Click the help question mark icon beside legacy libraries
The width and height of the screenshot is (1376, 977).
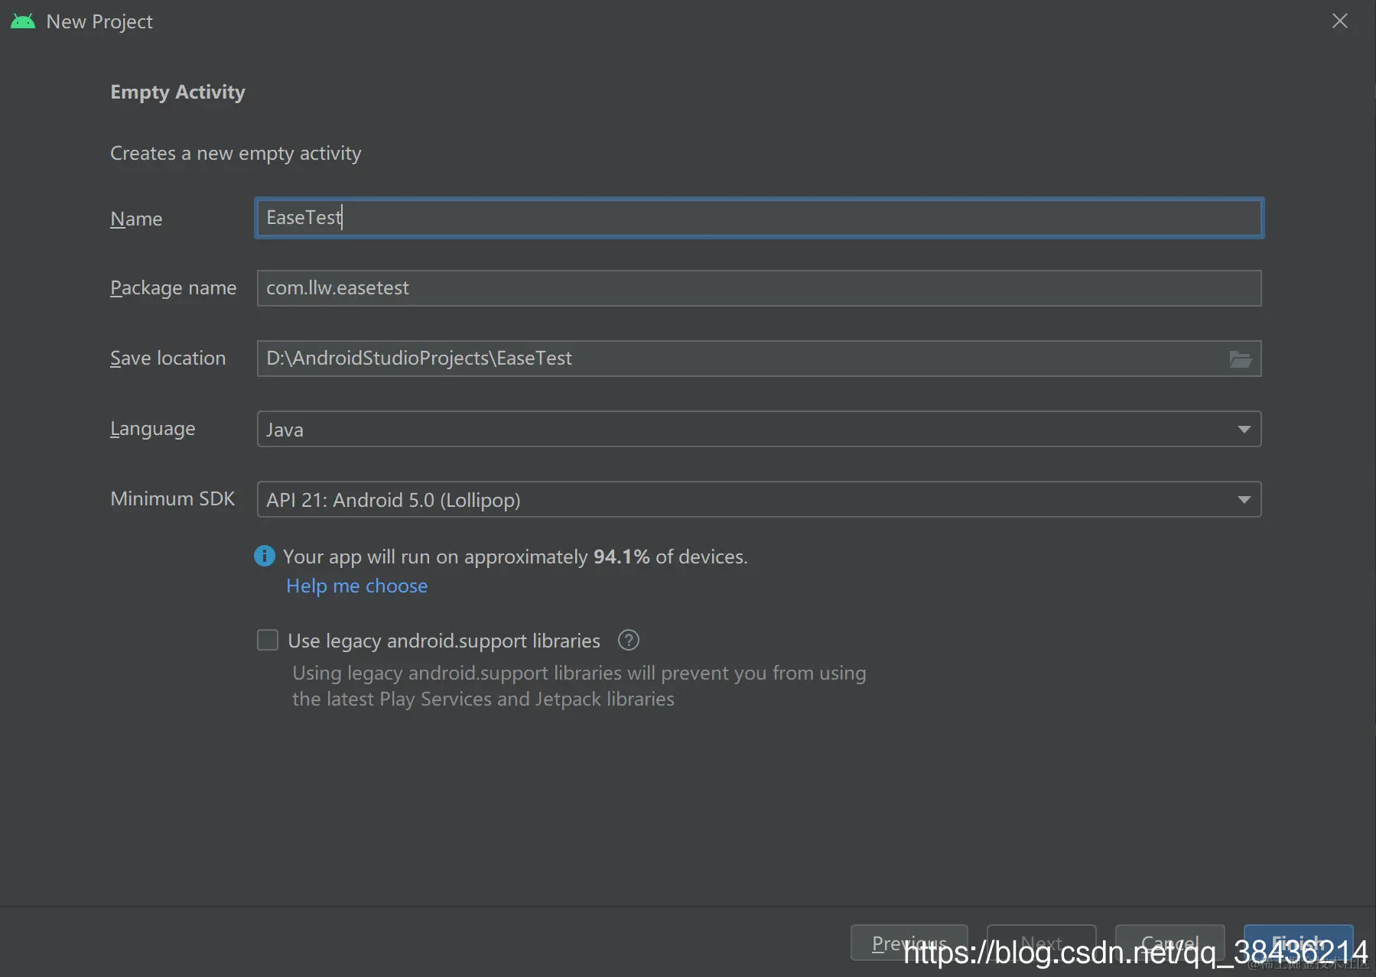pyautogui.click(x=628, y=640)
